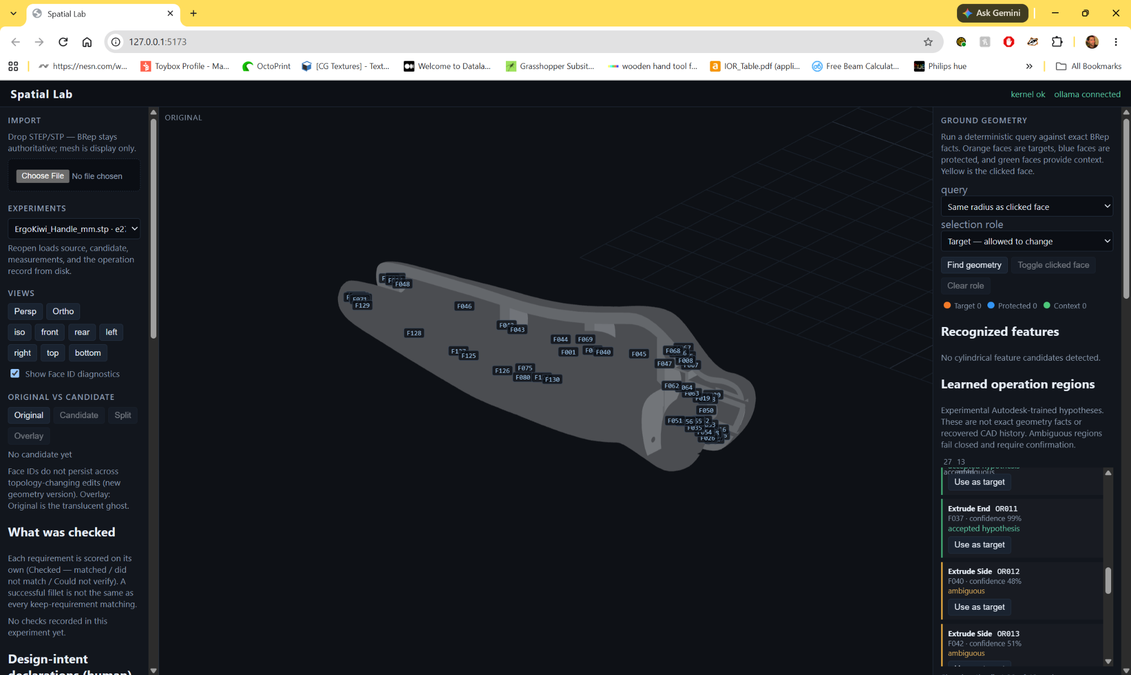Close the Spatial Lab tab
The height and width of the screenshot is (675, 1131).
[x=170, y=13]
